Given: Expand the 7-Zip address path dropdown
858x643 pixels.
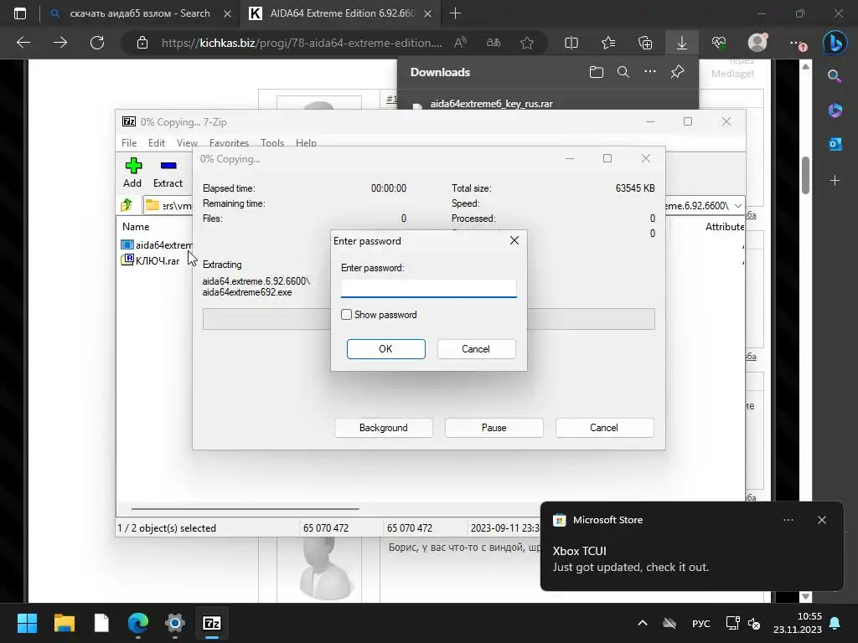Looking at the screenshot, I should pos(737,206).
